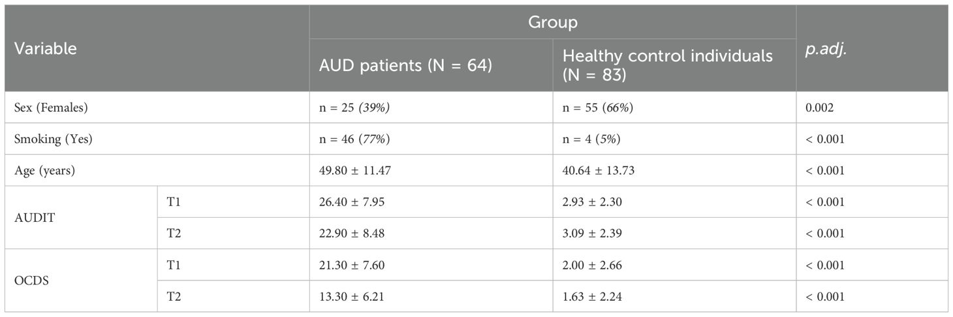Select the "AUD patients (N = 64)" header
Screen dimensions: 953x317
tap(405, 66)
